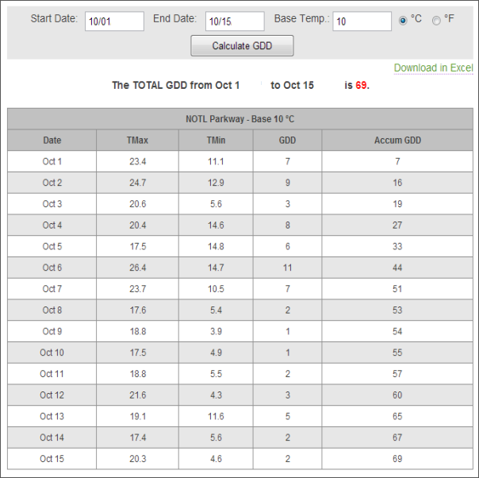Click TMin value 14.8 for Oct 5
479x478 pixels.
(x=216, y=246)
